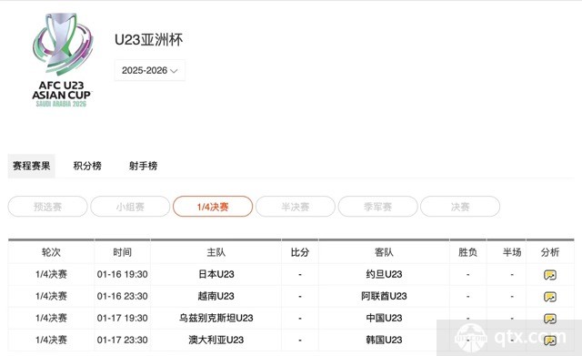
Task: Select the 预选赛 stage filter
Action: pos(48,207)
